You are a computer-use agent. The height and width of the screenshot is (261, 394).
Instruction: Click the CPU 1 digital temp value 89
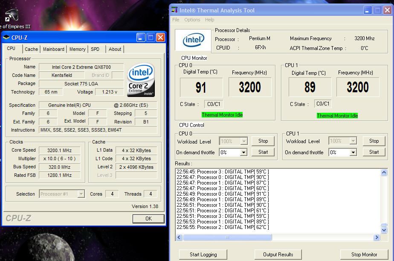[310, 87]
